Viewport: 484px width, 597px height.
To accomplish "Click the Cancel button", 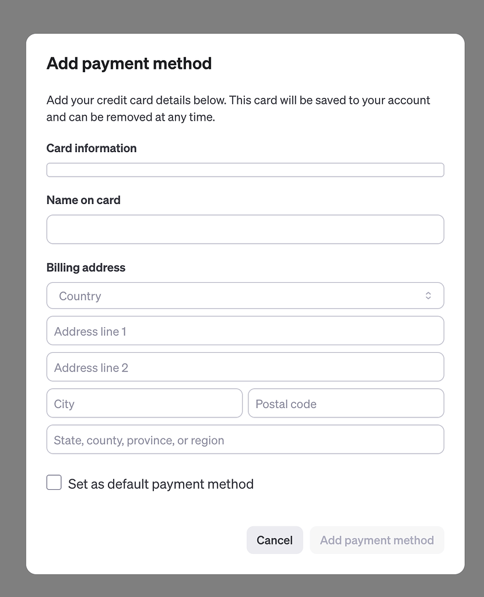I will [275, 540].
